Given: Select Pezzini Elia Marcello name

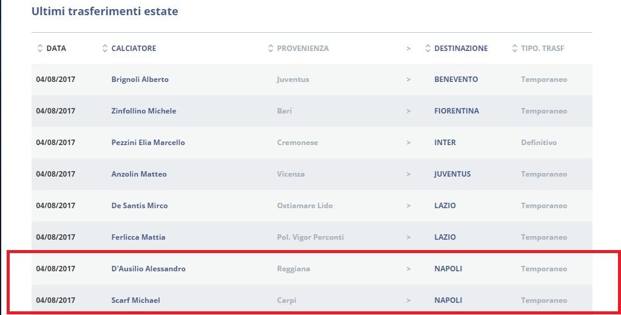Looking at the screenshot, I should [x=148, y=143].
